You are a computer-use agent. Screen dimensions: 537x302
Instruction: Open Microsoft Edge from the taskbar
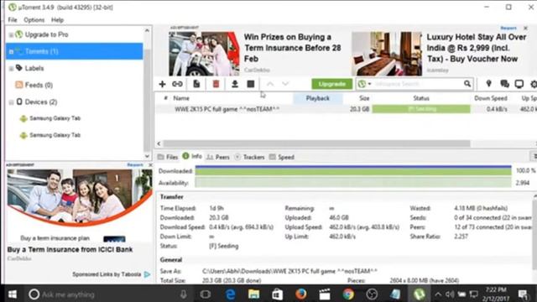tap(230, 294)
